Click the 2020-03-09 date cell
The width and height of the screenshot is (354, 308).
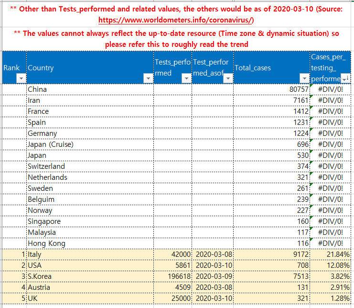click(213, 276)
